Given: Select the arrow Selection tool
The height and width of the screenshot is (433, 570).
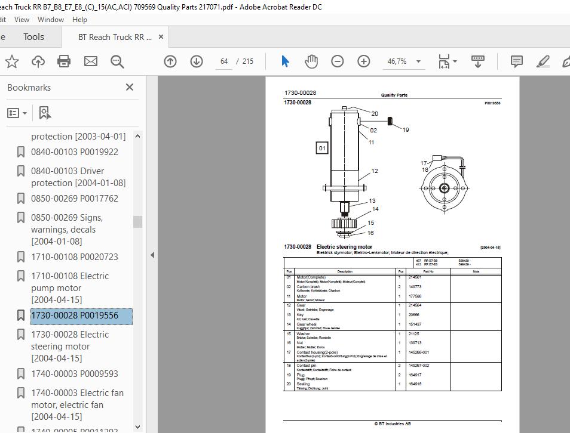Looking at the screenshot, I should click(285, 61).
